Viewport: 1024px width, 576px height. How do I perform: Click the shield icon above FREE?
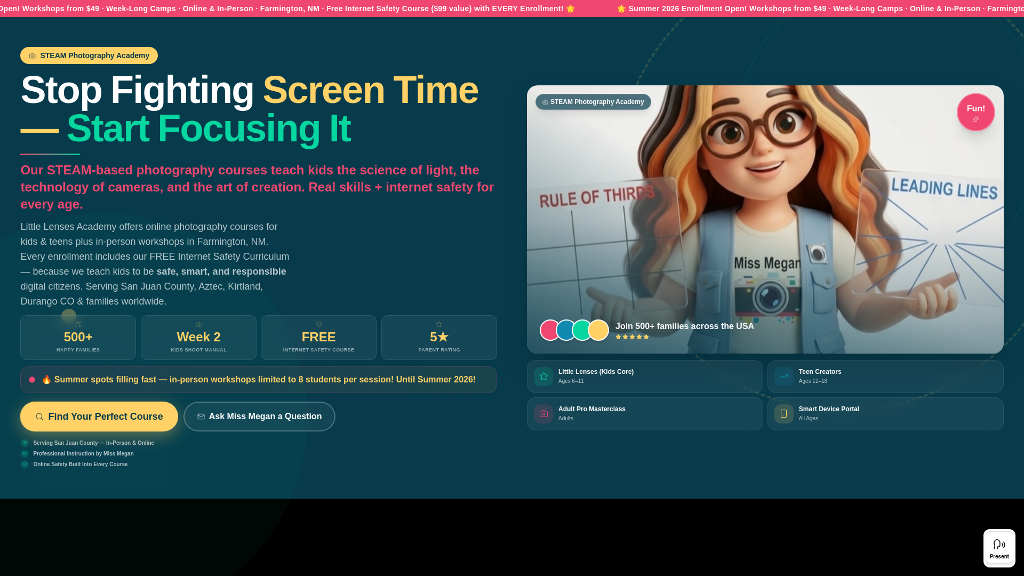[319, 324]
